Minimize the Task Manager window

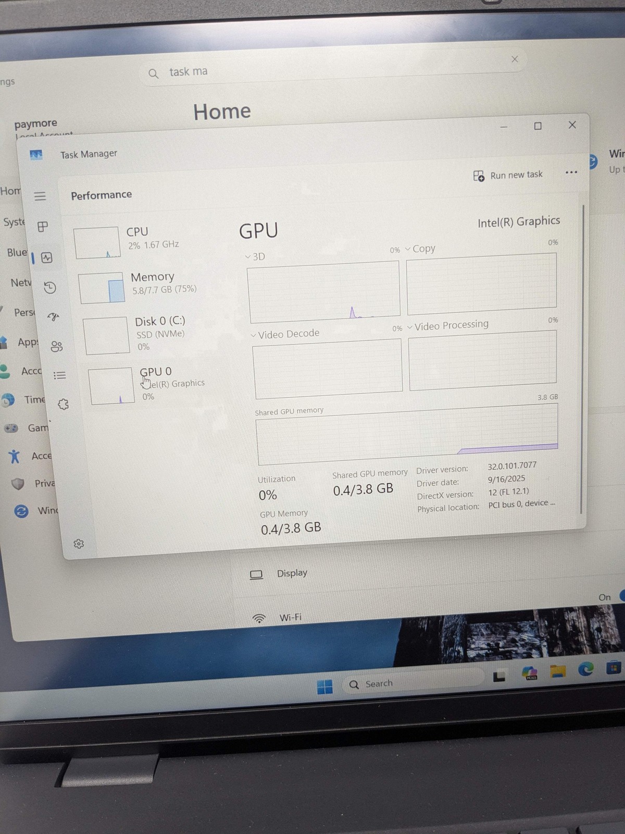click(x=504, y=127)
